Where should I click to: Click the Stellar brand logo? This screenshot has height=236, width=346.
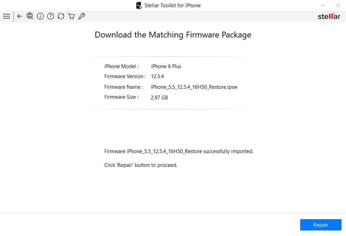click(x=329, y=16)
